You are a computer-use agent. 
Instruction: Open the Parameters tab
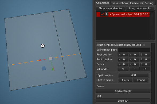tap(136, 3)
